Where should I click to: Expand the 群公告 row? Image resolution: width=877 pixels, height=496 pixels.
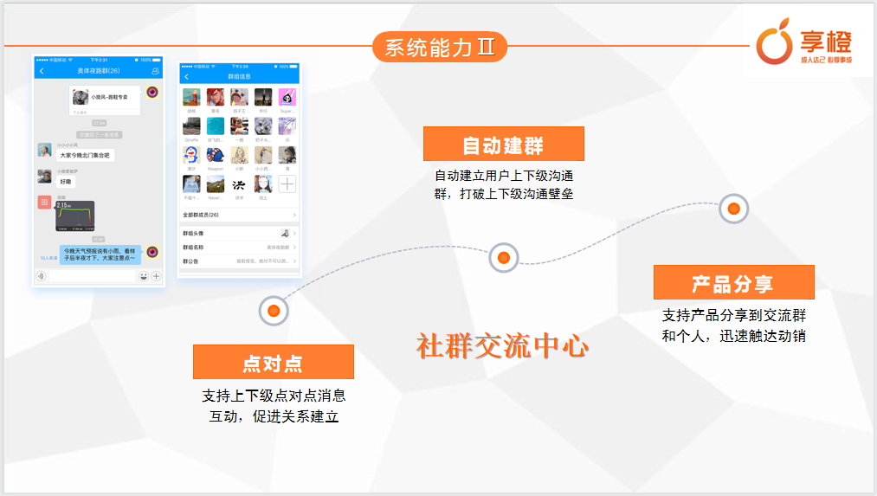pyautogui.click(x=239, y=261)
